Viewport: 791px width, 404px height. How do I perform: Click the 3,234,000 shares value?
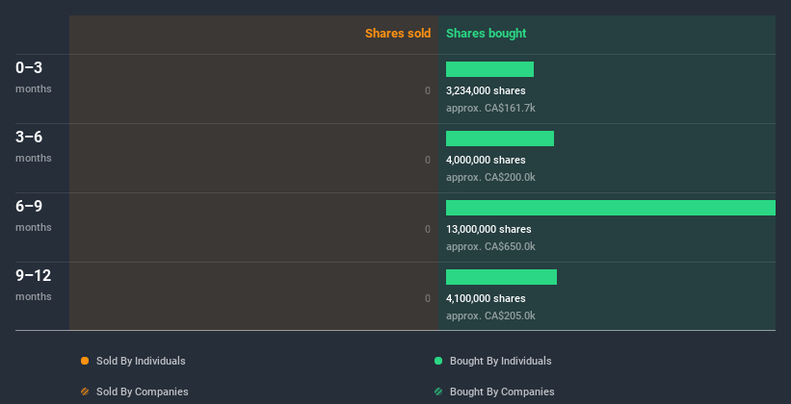(486, 90)
